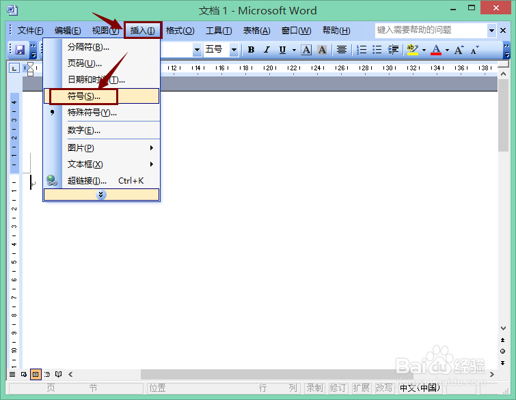This screenshot has width=516, height=400.
Task: Click Select Browse Object circle button
Action: [503, 352]
